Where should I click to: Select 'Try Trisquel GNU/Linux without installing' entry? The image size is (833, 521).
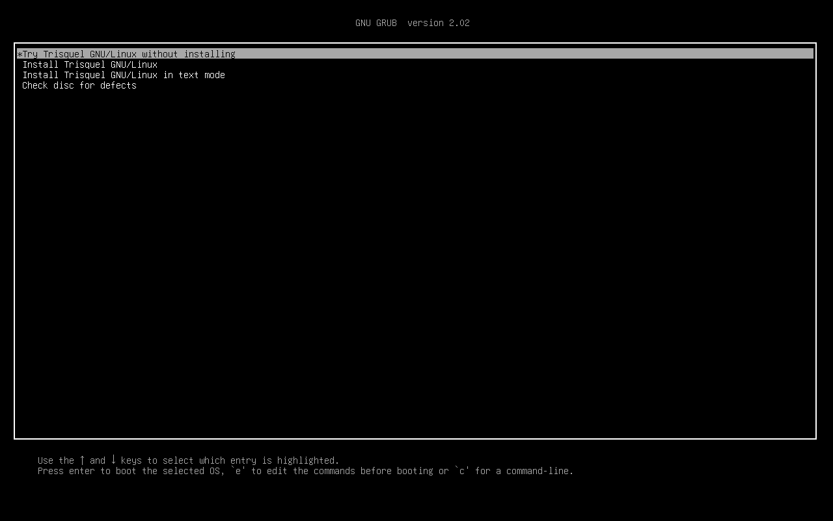[415, 54]
